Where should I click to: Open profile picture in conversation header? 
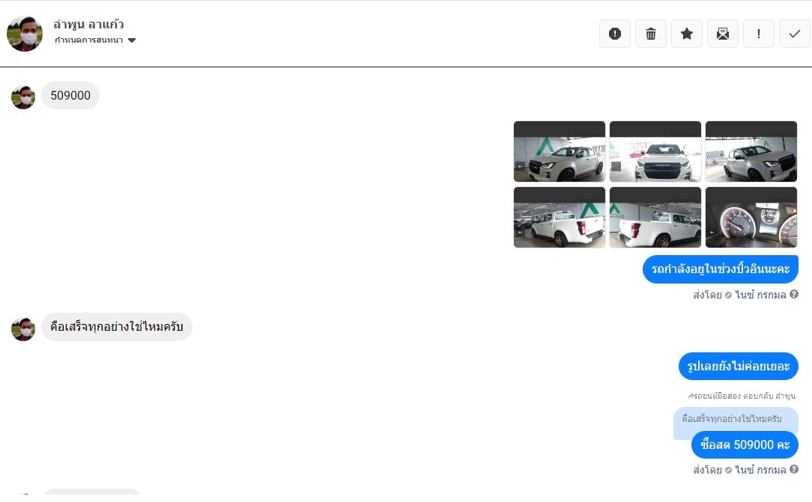[24, 34]
